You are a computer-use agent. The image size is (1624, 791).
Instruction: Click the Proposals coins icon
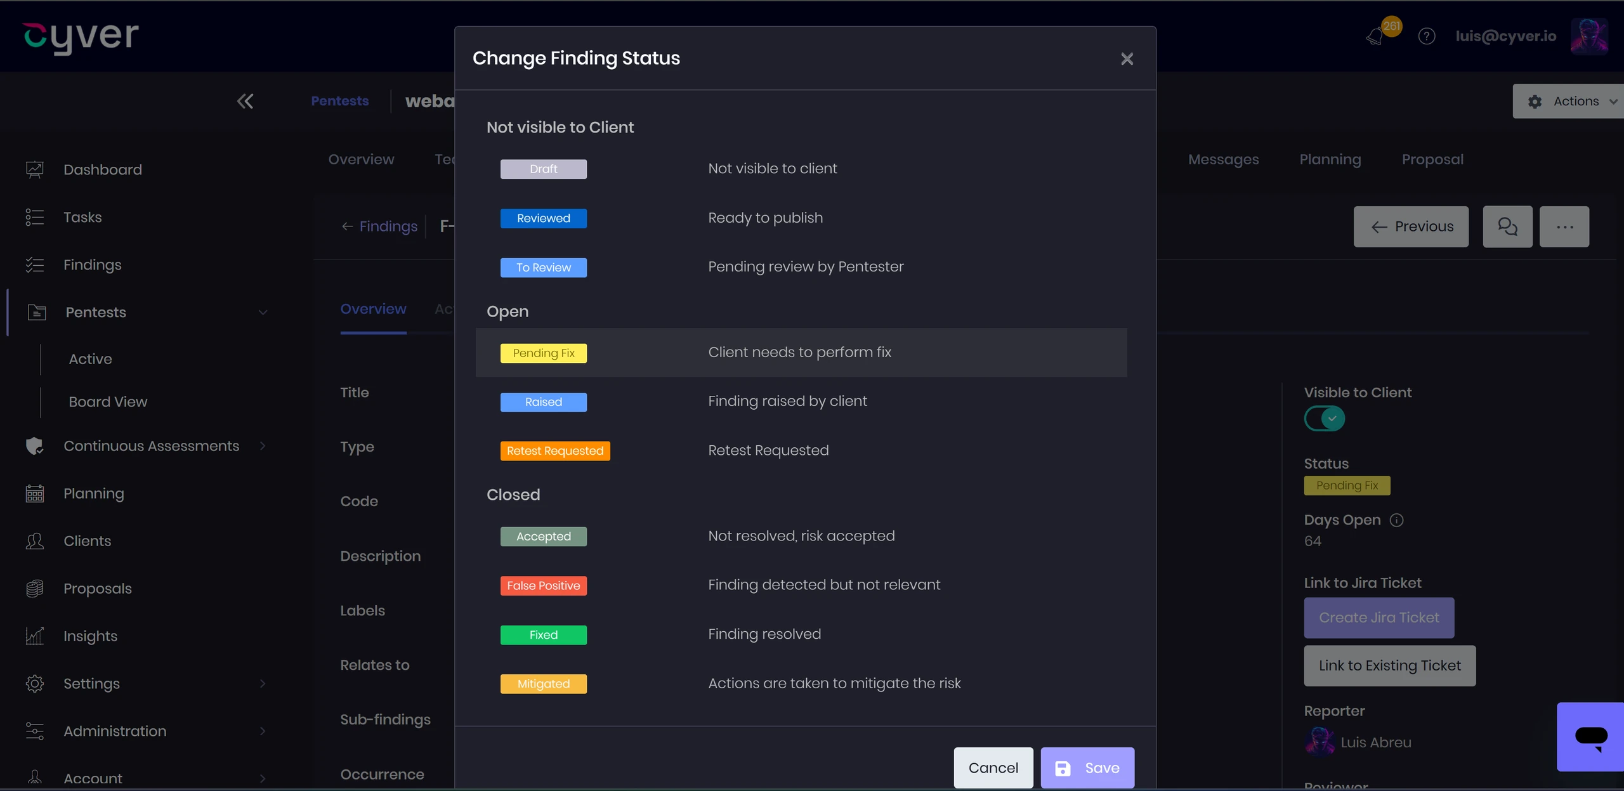click(x=35, y=589)
